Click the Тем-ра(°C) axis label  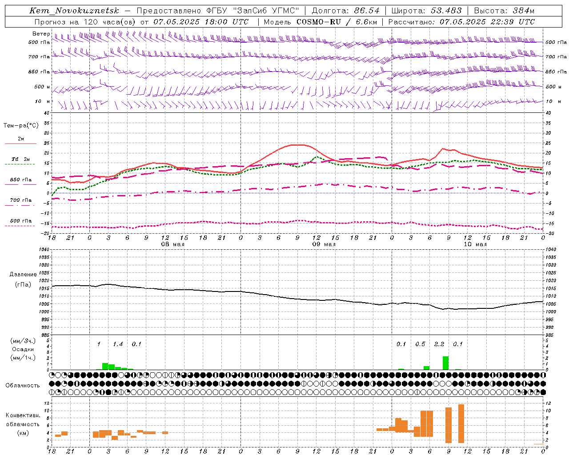click(x=21, y=126)
